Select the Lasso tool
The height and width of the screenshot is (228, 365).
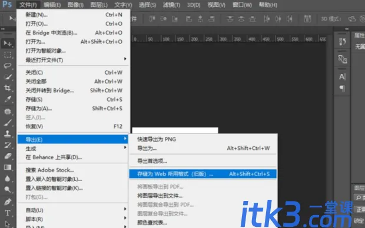tap(8, 66)
